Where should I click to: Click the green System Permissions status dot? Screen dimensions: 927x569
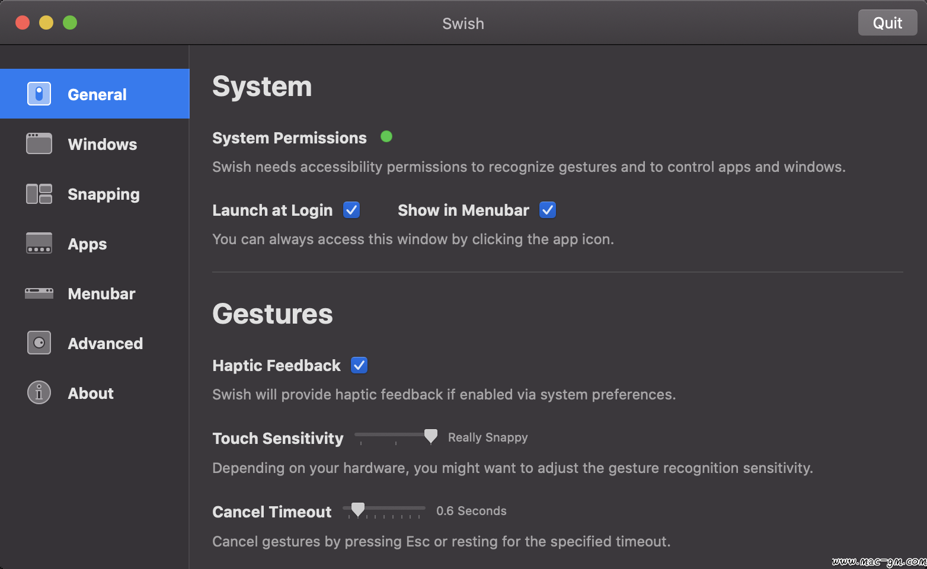click(386, 137)
